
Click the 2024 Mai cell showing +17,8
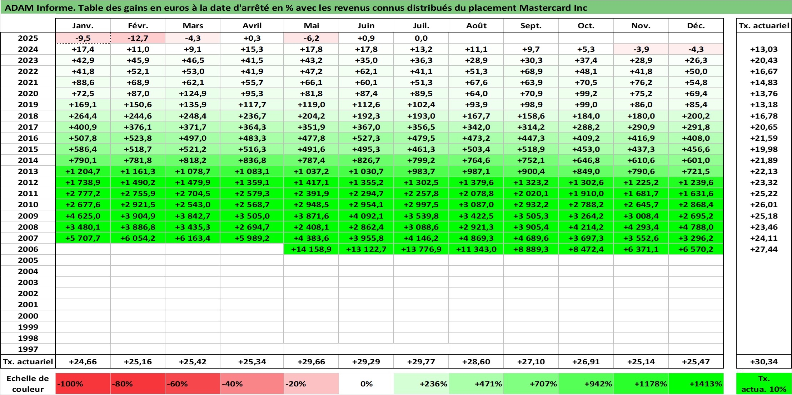tap(312, 49)
